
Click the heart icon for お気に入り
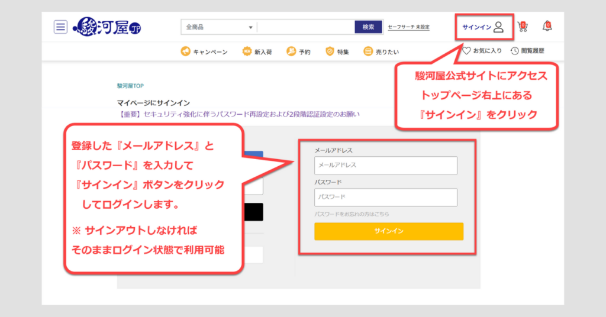tap(466, 51)
